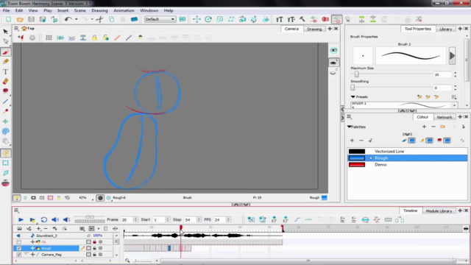This screenshot has width=471, height=265.
Task: Click the add colour plus icon
Action: (352, 141)
